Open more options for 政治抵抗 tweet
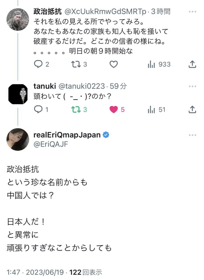204x280 pixels. [192, 12]
